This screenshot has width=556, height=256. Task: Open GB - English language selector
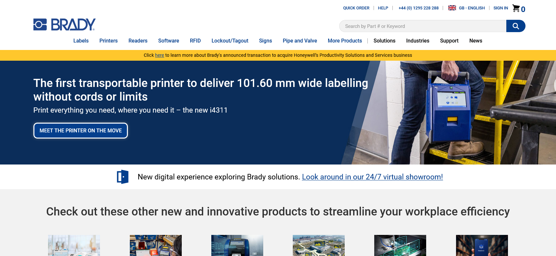[472, 8]
